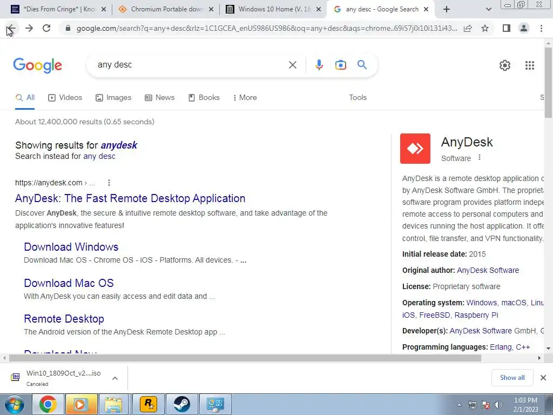Open Chrome from the taskbar
This screenshot has width=553, height=415.
click(x=48, y=404)
